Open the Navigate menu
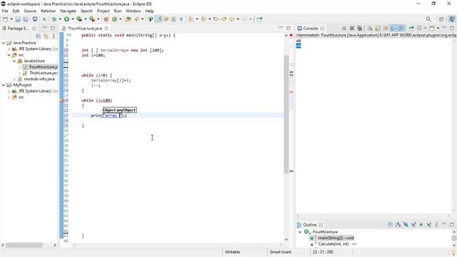This screenshot has width=457, height=257. pos(68,11)
